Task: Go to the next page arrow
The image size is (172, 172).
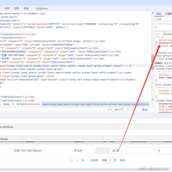Action: tap(83, 160)
